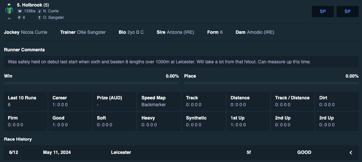Image resolution: width=362 pixels, height=162 pixels.
Task: Click the Runner Comments heading
Action: 24,50
